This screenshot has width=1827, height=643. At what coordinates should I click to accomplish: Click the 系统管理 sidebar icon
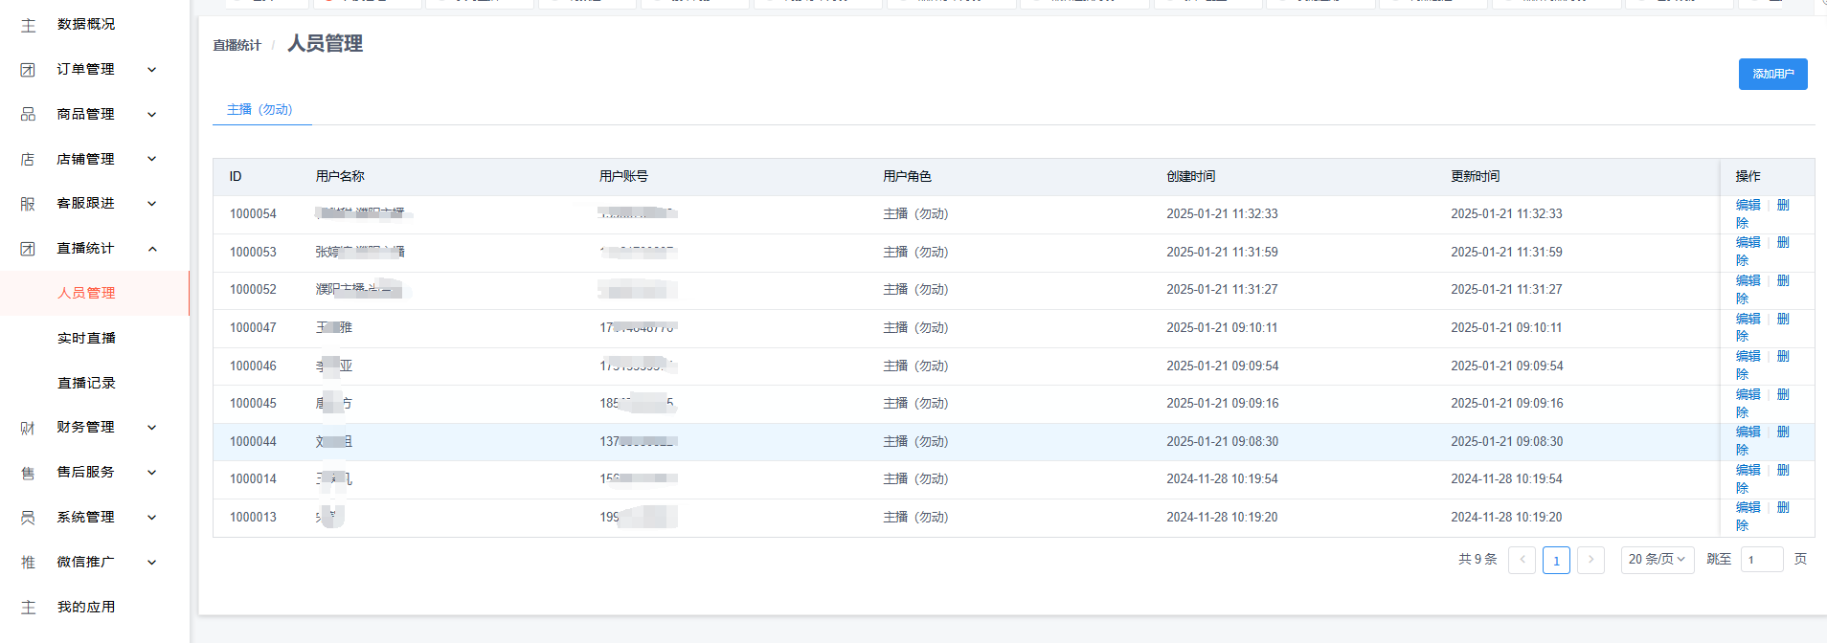pyautogui.click(x=28, y=518)
